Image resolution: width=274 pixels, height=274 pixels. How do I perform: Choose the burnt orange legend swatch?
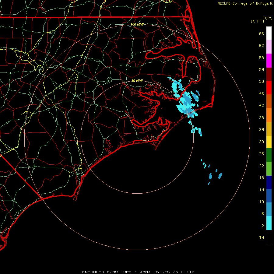pyautogui.click(x=269, y=101)
